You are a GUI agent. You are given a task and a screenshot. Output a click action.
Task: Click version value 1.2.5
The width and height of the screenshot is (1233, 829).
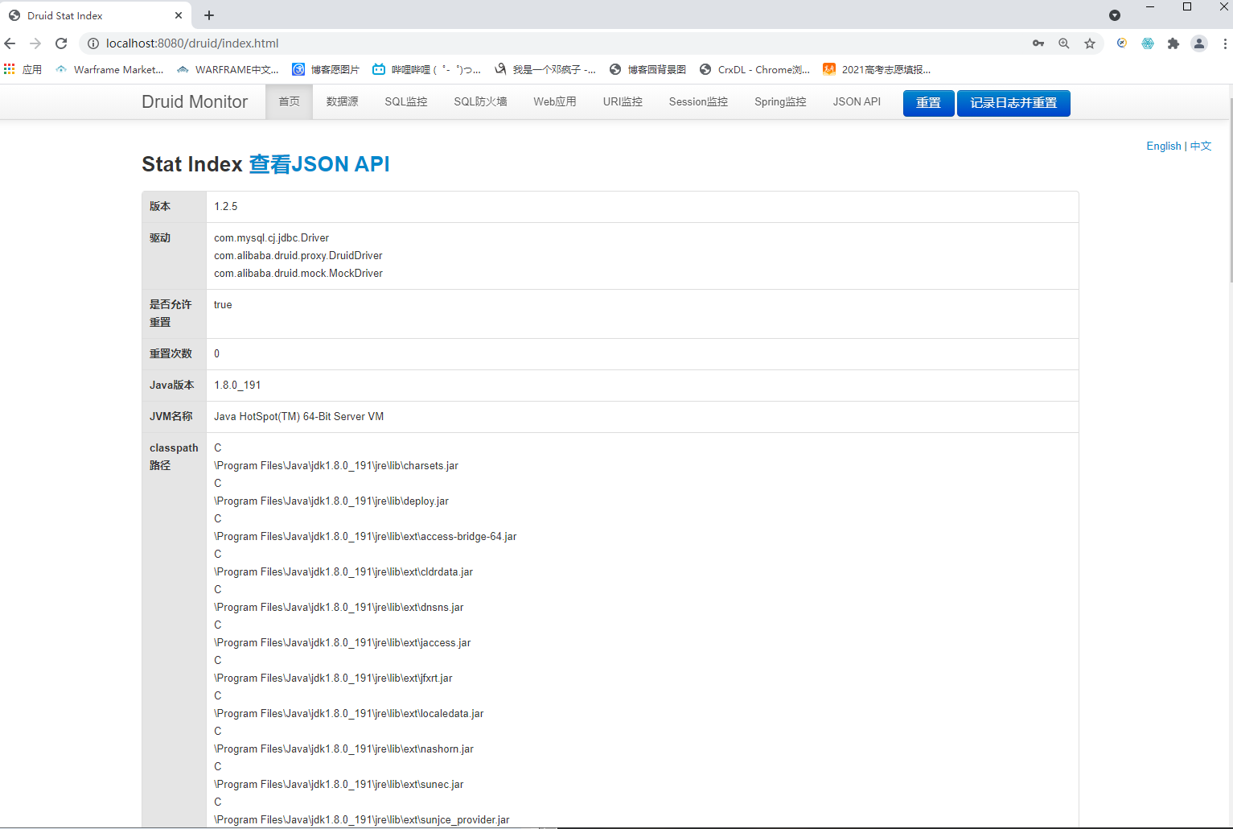pyautogui.click(x=226, y=207)
